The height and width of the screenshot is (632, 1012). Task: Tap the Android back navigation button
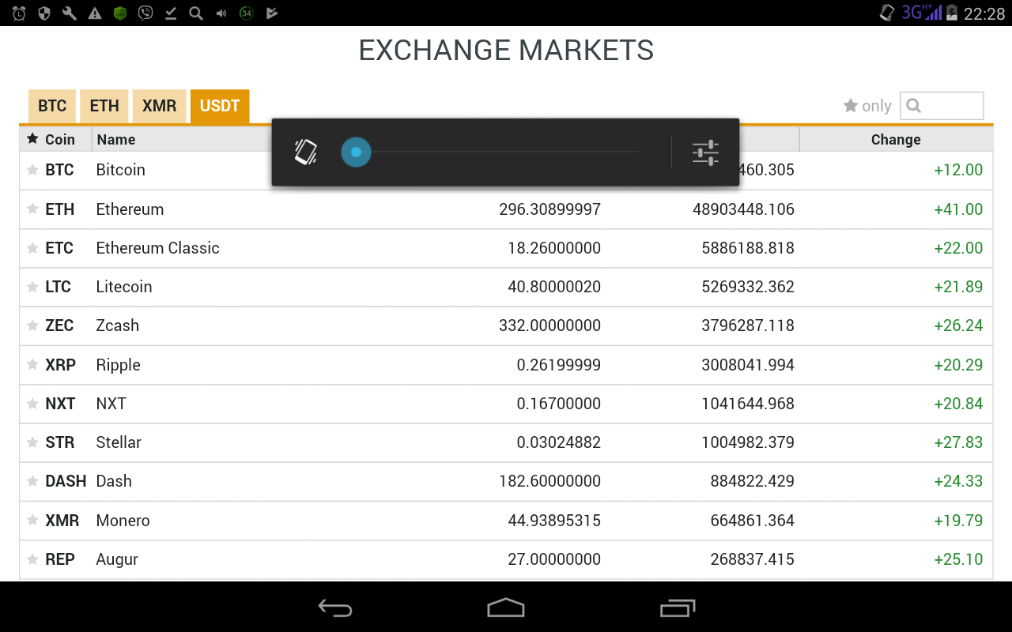(335, 608)
